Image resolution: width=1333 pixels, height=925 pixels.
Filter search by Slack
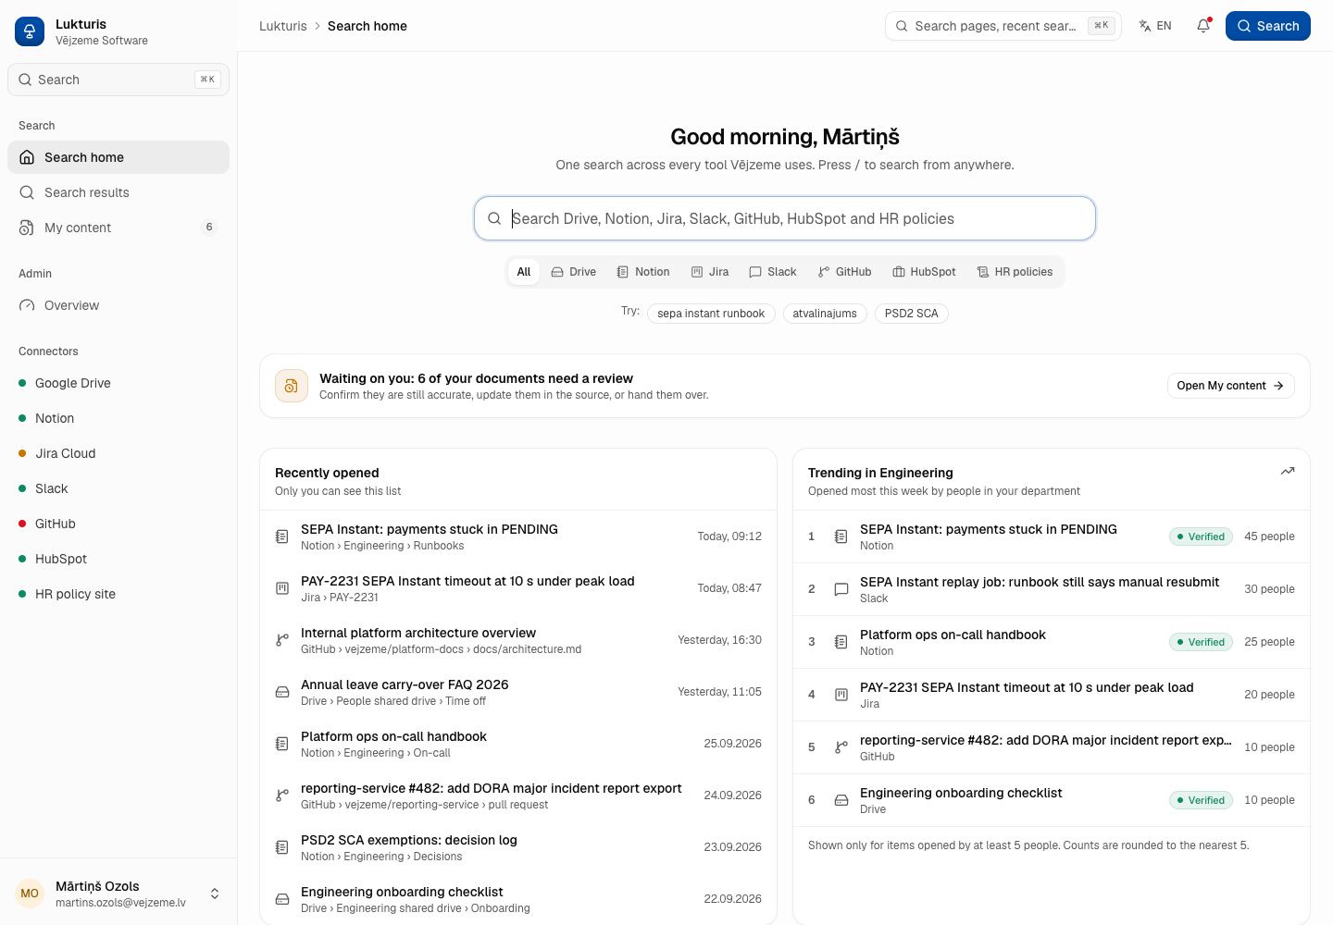coord(773,272)
